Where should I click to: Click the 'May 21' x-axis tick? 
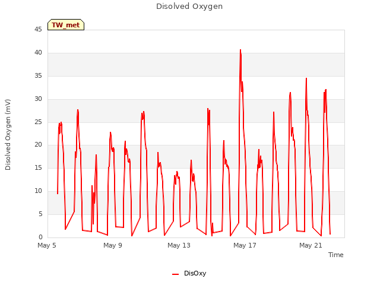click(x=311, y=245)
